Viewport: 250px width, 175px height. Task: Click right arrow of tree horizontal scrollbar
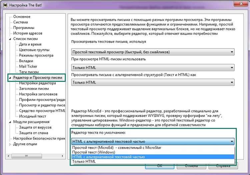point(63,156)
